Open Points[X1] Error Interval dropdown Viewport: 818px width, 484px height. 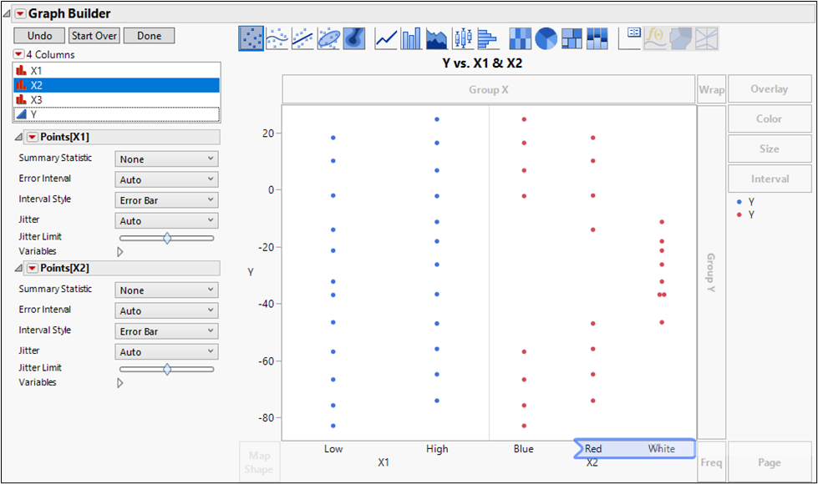166,179
